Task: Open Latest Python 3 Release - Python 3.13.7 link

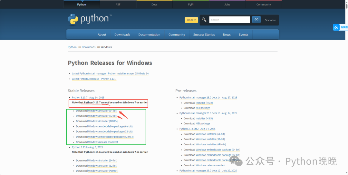Action: click(x=94, y=79)
